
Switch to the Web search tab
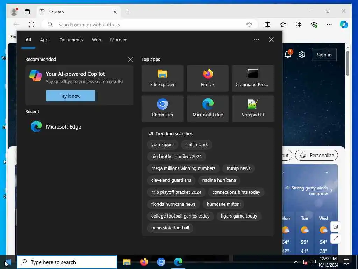click(x=96, y=40)
